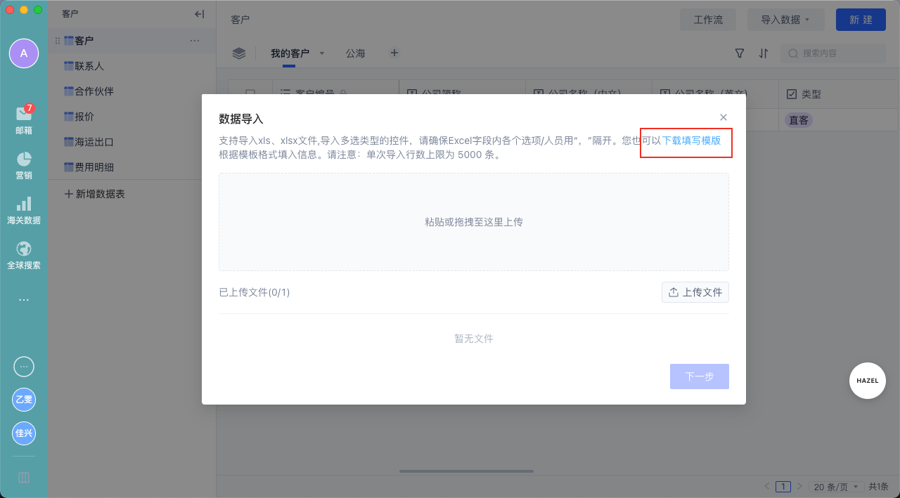This screenshot has width=900, height=498.
Task: Click the user avatar labeled A
Action: [x=24, y=53]
